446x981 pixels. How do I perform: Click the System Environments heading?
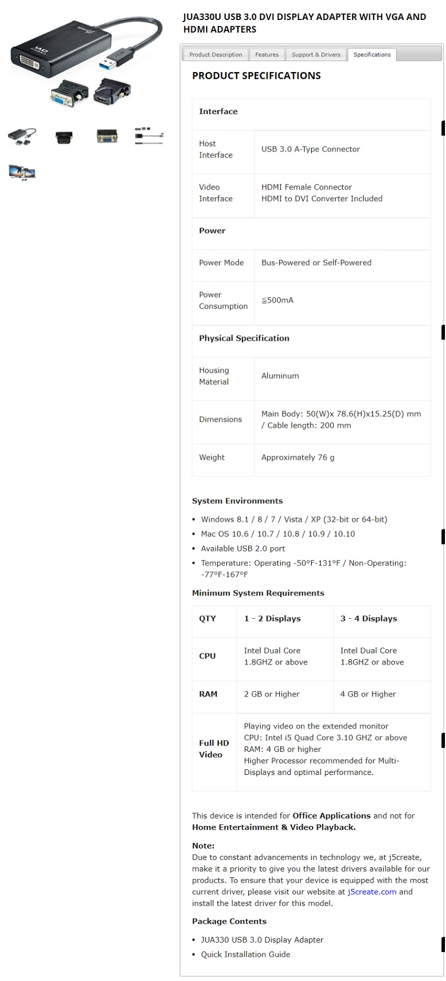point(237,501)
